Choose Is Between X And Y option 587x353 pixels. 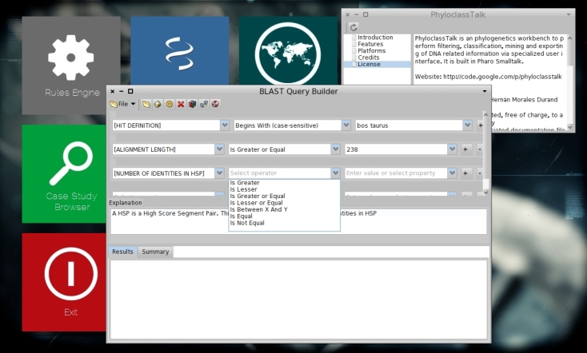coord(258,209)
